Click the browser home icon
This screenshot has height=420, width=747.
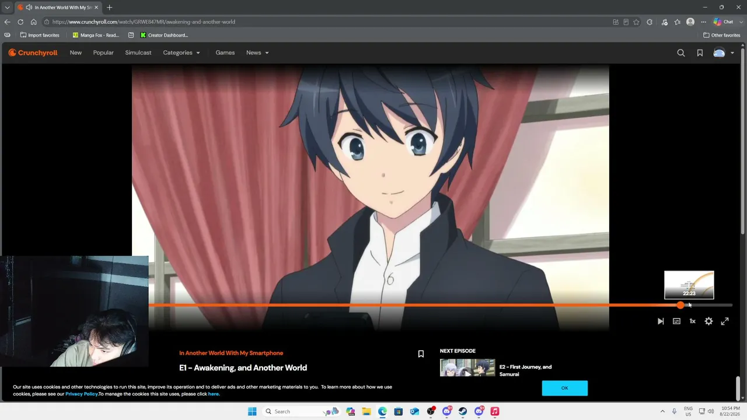[33, 22]
